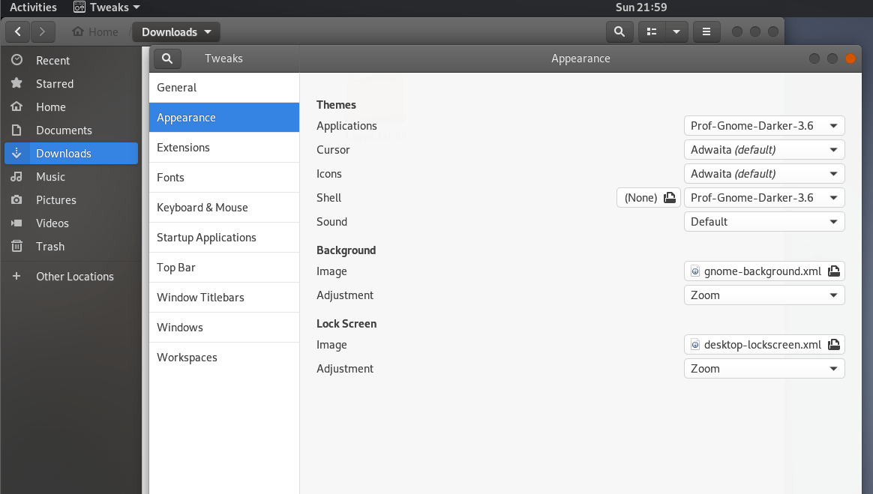Open the Applications theme dropdown
873x494 pixels.
[x=763, y=125]
